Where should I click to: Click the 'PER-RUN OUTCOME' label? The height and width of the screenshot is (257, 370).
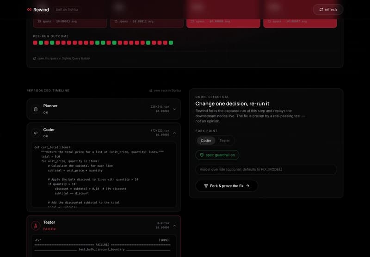tap(51, 37)
